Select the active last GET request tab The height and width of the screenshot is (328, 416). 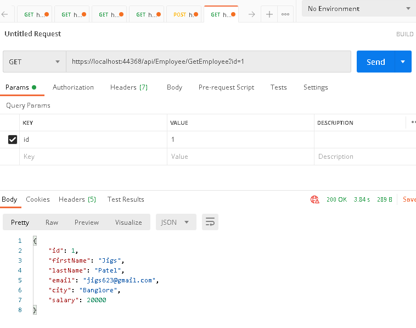point(221,15)
